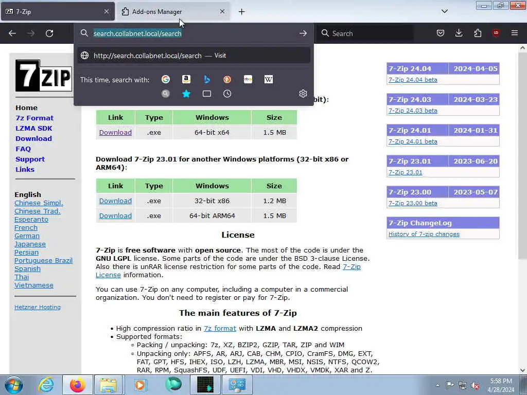This screenshot has width=527, height=395.
Task: Download the 32-bit x86 .exe
Action: tap(115, 201)
